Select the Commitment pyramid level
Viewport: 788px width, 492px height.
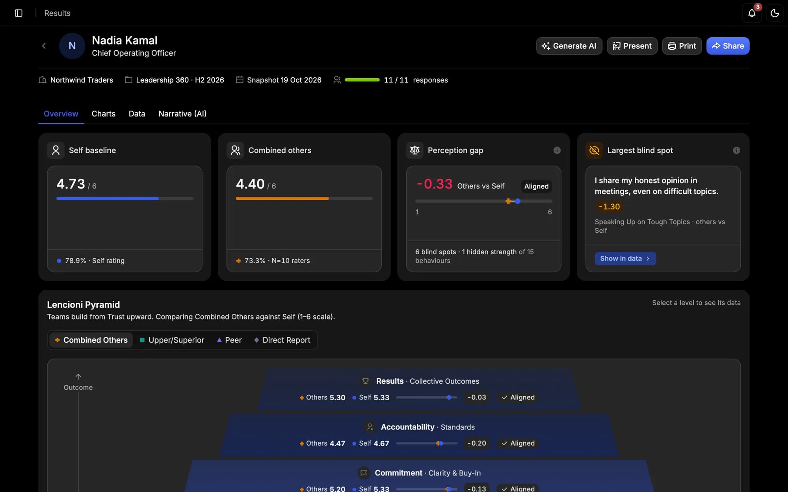coord(419,475)
